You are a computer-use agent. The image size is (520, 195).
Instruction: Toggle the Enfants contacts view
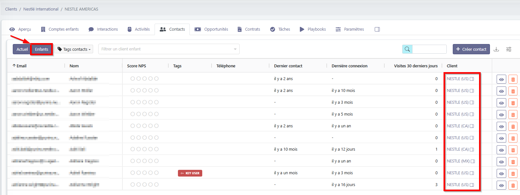(x=42, y=49)
